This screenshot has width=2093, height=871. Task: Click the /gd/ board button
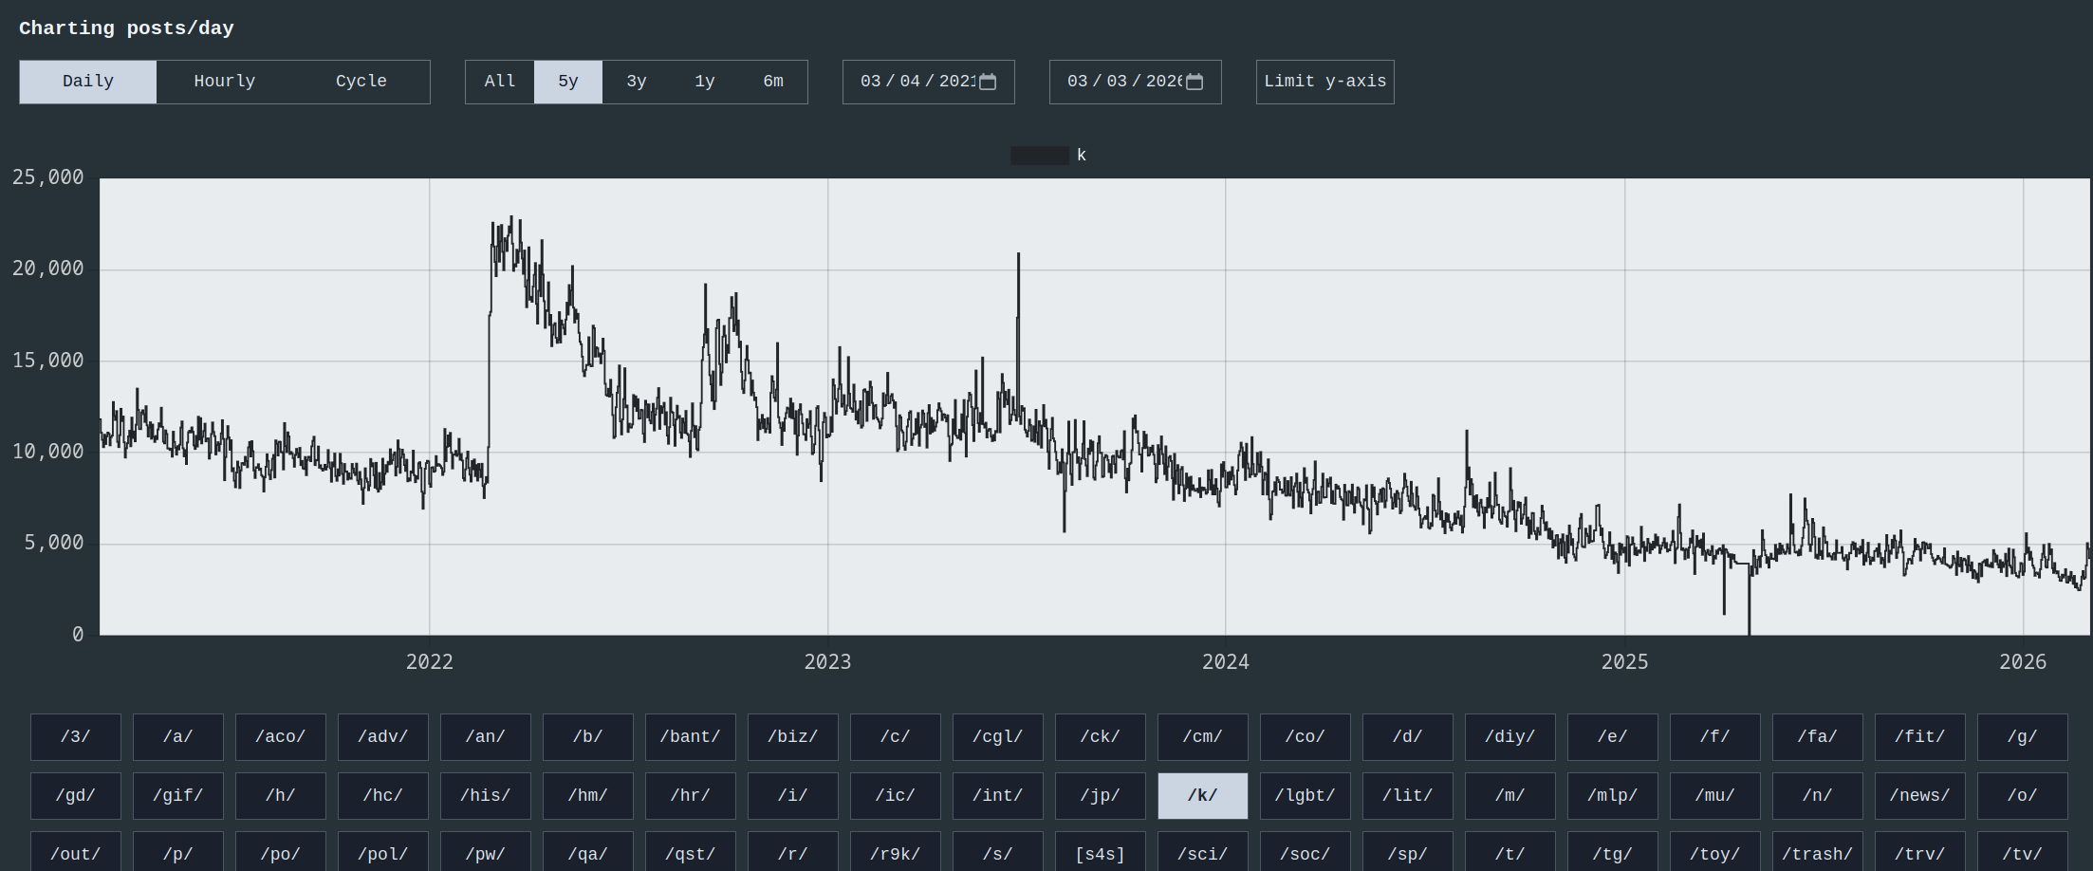(x=76, y=796)
